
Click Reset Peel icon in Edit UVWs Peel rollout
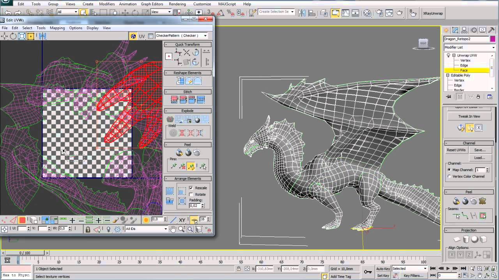click(197, 153)
